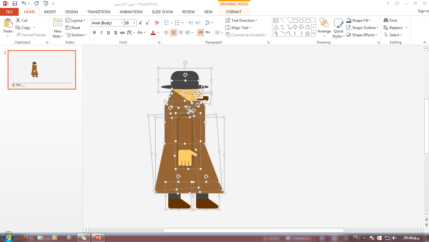Toggle Italic formatting

click(101, 32)
